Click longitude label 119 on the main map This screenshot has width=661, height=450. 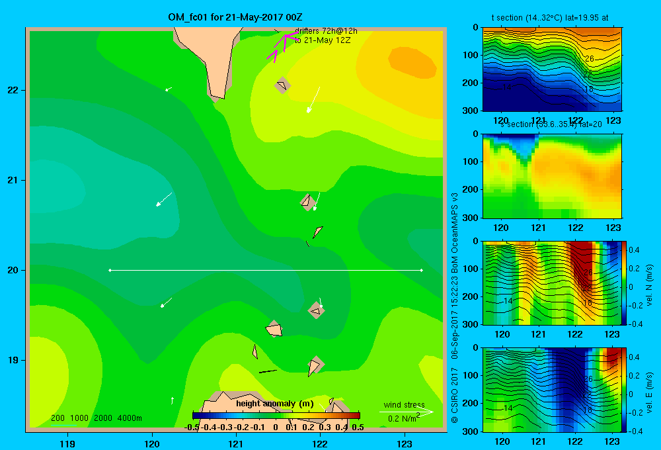coord(67,443)
